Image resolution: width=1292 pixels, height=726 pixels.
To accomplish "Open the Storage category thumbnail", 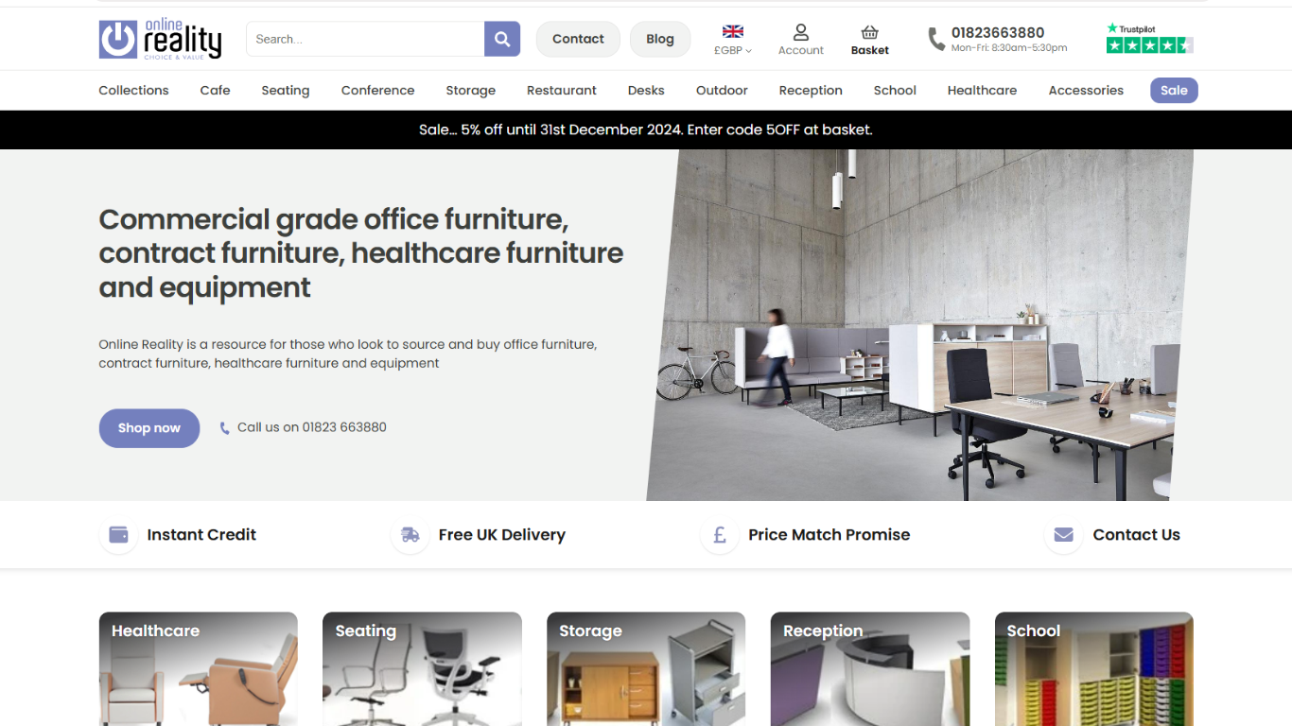I will (x=646, y=669).
